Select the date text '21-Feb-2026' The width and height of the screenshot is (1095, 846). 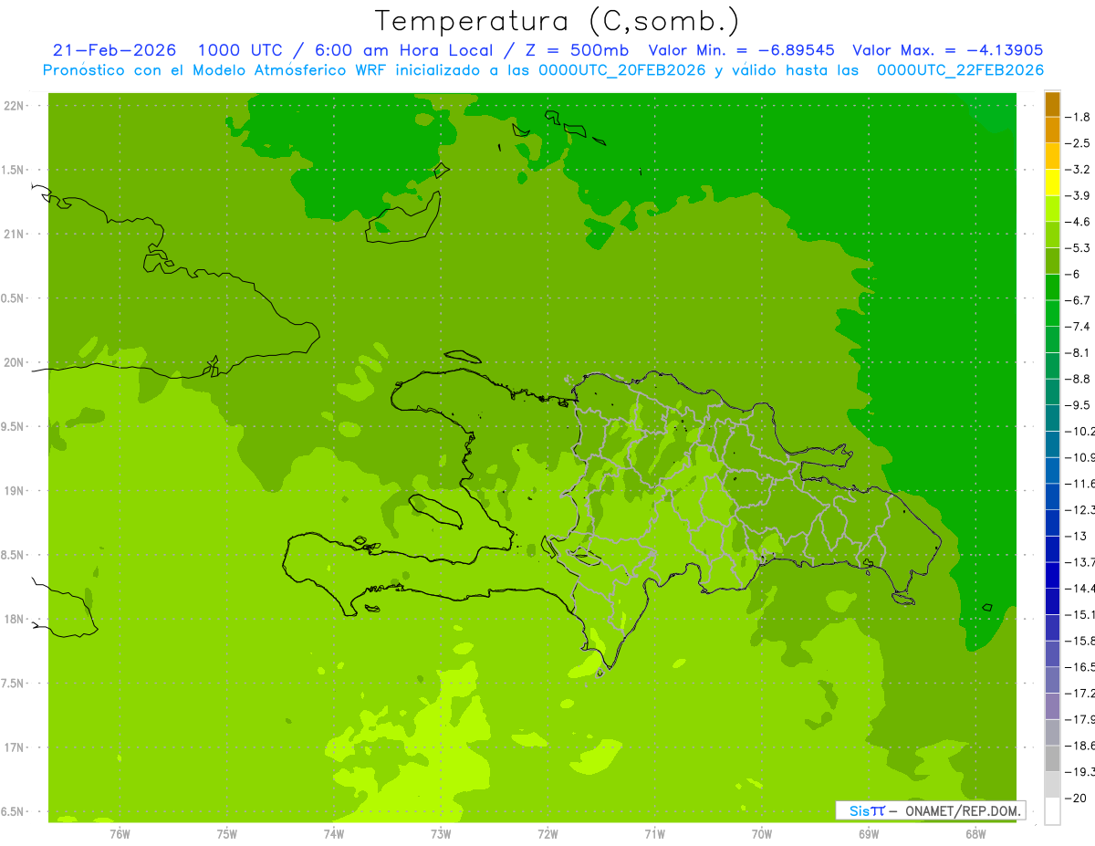pyautogui.click(x=116, y=51)
